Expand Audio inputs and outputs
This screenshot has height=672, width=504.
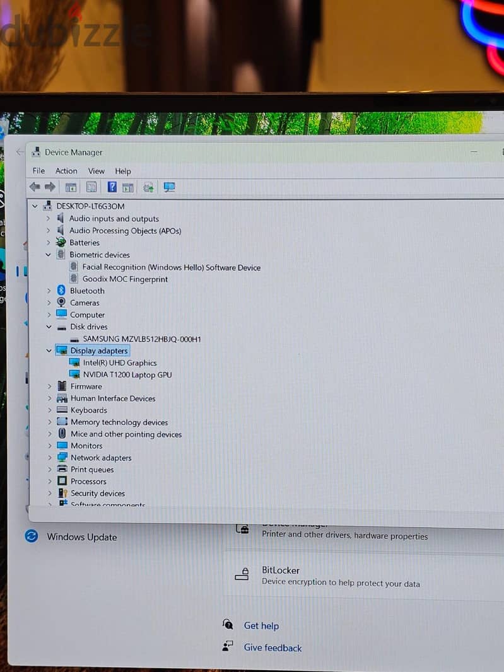click(x=48, y=218)
